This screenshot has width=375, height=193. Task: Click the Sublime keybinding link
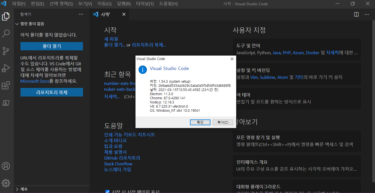point(267,77)
